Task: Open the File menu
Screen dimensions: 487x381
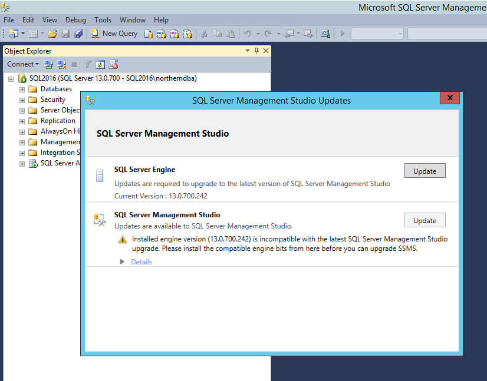Action: point(9,20)
